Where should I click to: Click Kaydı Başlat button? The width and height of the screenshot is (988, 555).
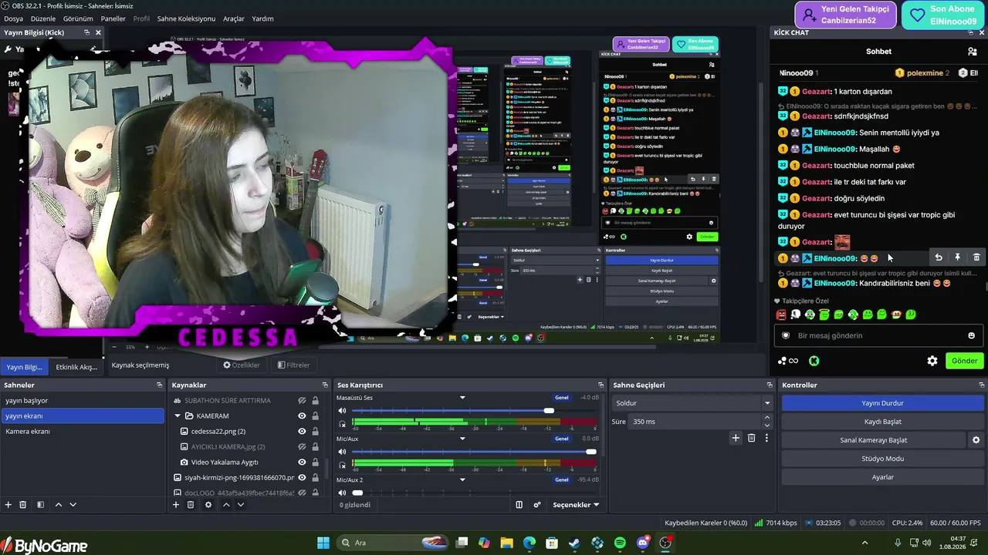click(882, 422)
